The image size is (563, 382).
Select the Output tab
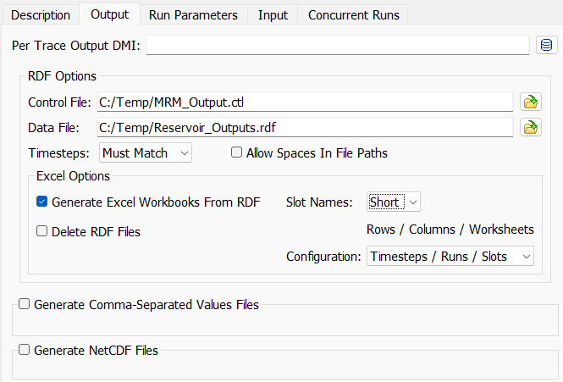pos(109,14)
